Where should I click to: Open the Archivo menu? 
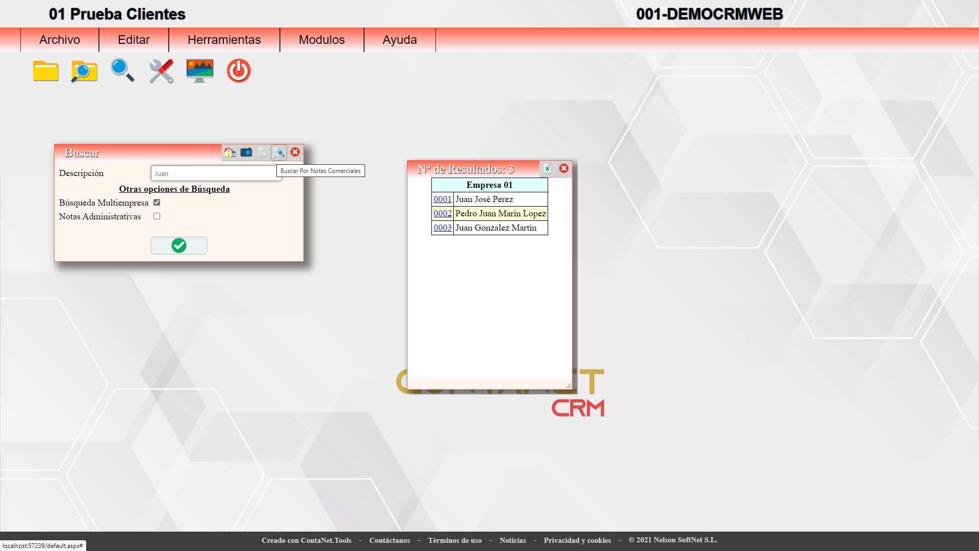[x=60, y=40]
